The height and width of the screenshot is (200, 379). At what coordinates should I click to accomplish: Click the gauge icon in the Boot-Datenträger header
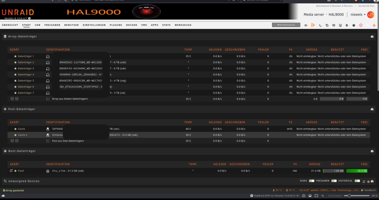[x=372, y=151]
